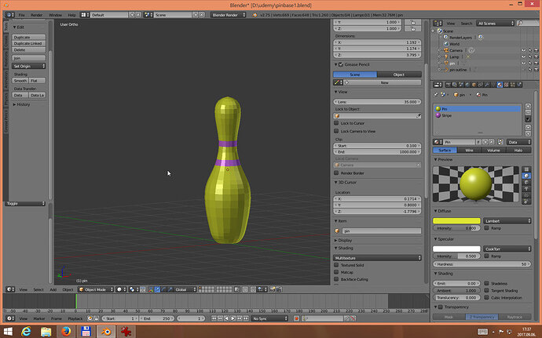
Task: Open the viewport shading mode selector in the 3D header
Action: tap(121, 289)
